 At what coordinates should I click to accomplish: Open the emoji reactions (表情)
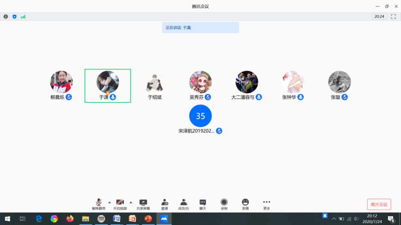245,204
